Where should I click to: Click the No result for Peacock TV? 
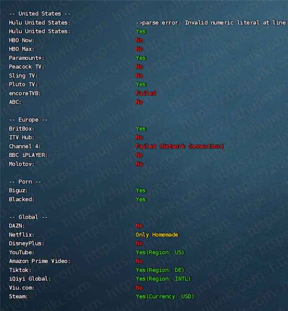coord(139,67)
